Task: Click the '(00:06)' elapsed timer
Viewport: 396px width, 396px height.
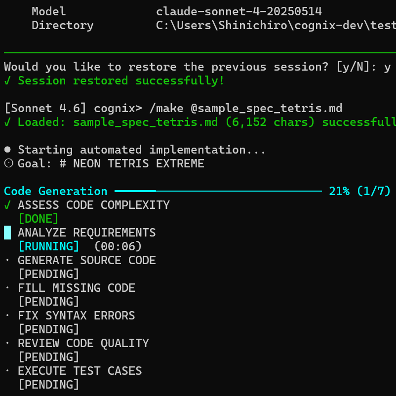Action: pyautogui.click(x=118, y=246)
